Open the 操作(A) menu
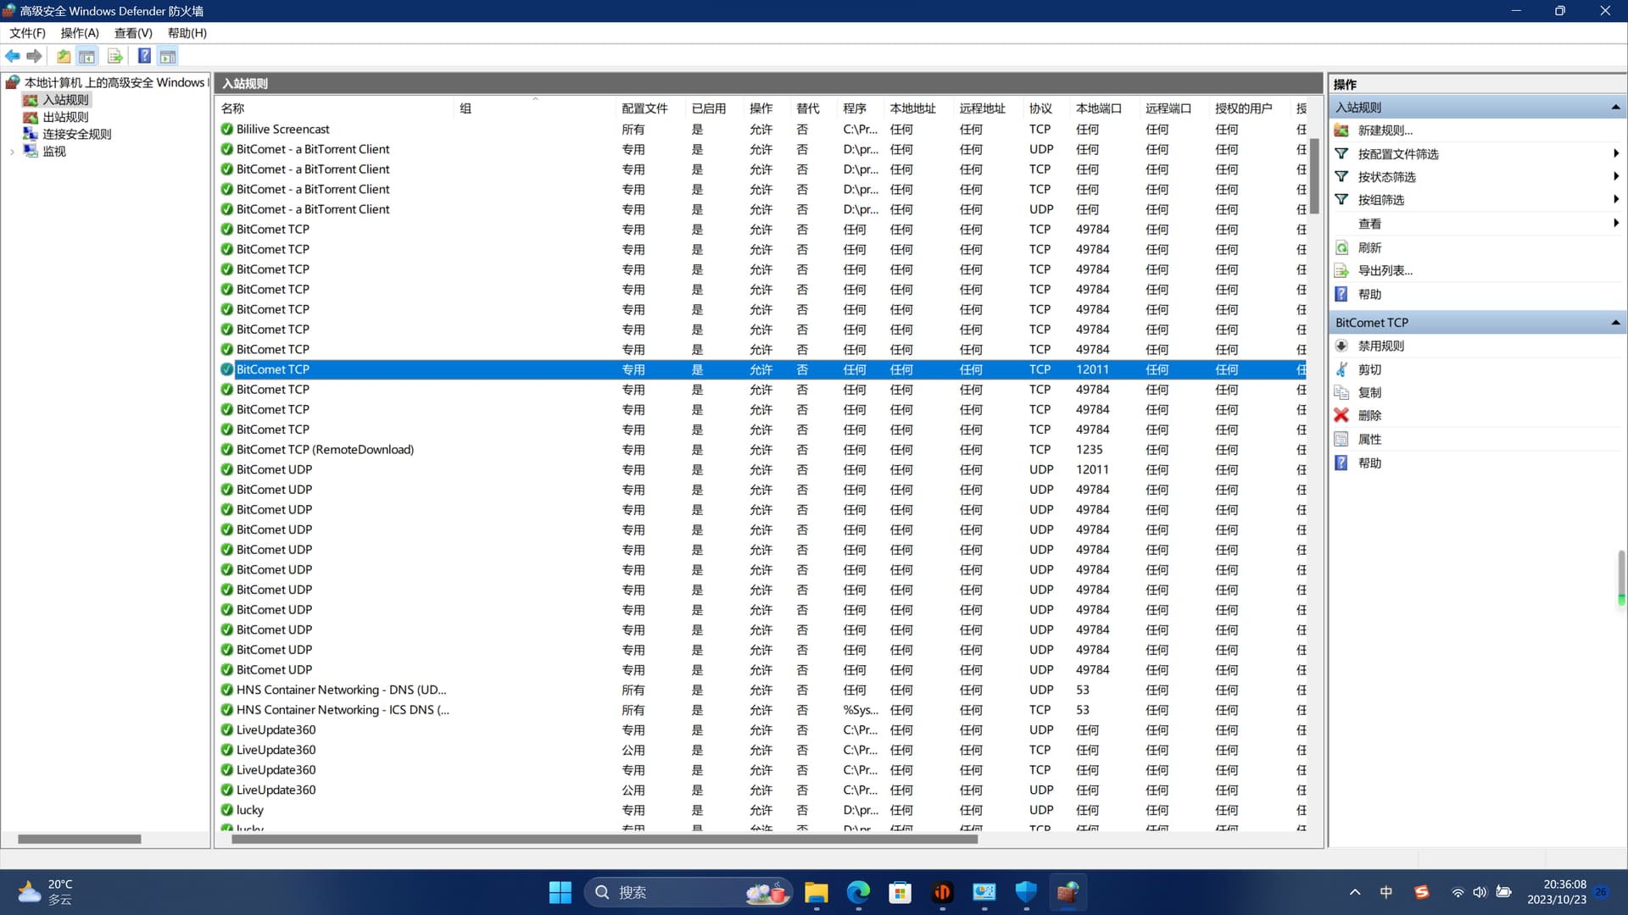The height and width of the screenshot is (915, 1628). click(80, 32)
